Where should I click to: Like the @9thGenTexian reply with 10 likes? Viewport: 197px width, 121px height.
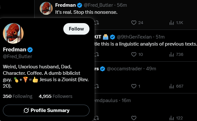(x=134, y=55)
